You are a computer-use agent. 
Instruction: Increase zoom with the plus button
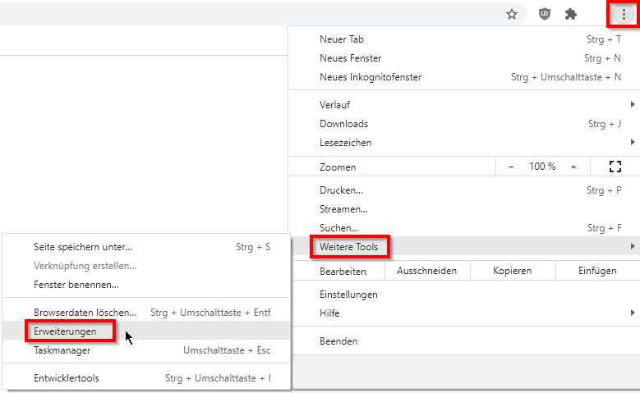tap(573, 167)
